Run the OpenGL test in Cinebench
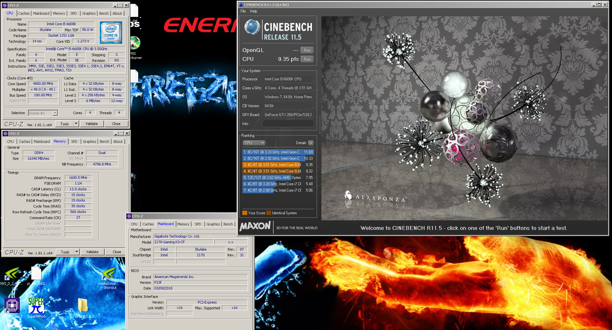The width and height of the screenshot is (612, 330). pyautogui.click(x=307, y=50)
